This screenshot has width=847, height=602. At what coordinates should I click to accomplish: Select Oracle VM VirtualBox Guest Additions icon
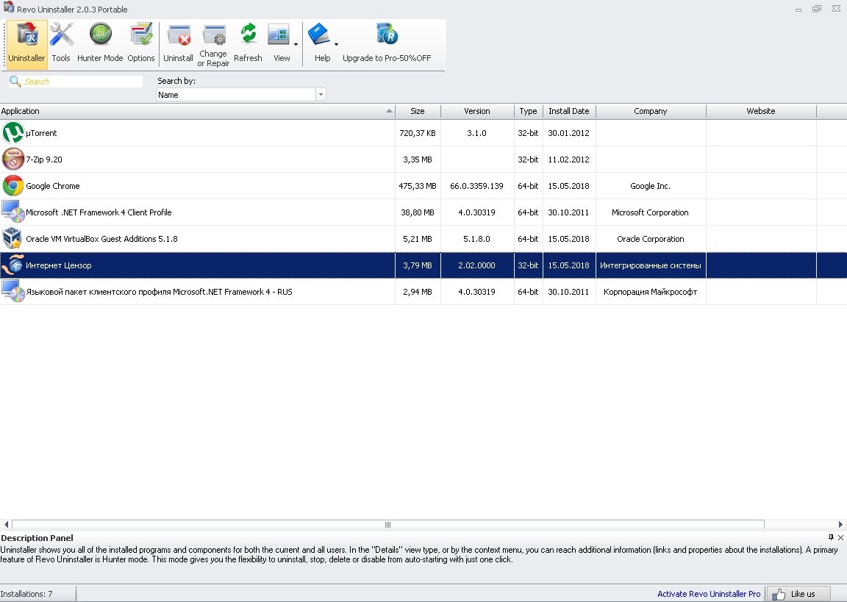point(13,239)
